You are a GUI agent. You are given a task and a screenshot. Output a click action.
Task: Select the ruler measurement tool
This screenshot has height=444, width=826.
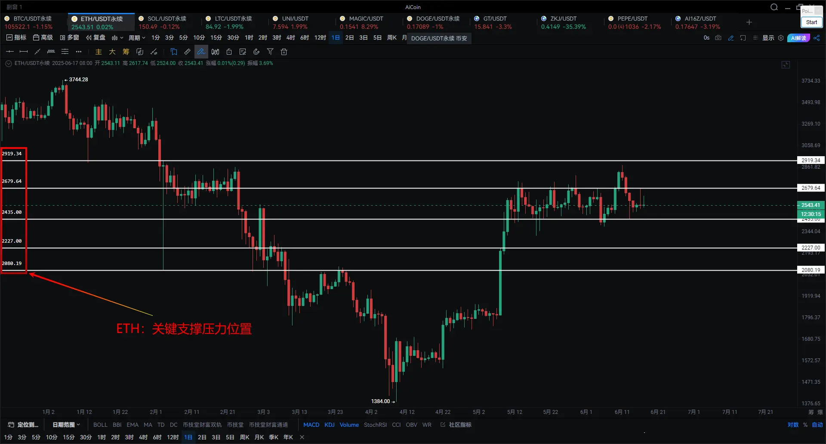[187, 52]
